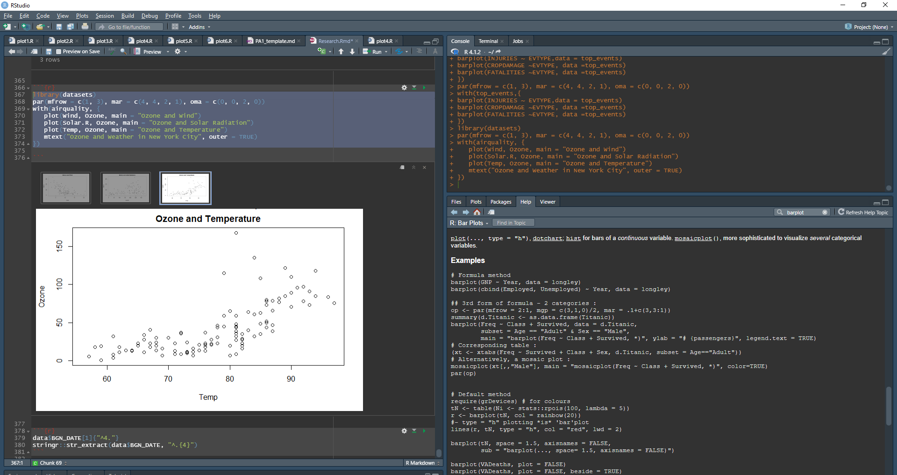Open help topic in new window
This screenshot has height=475, width=897.
point(491,212)
